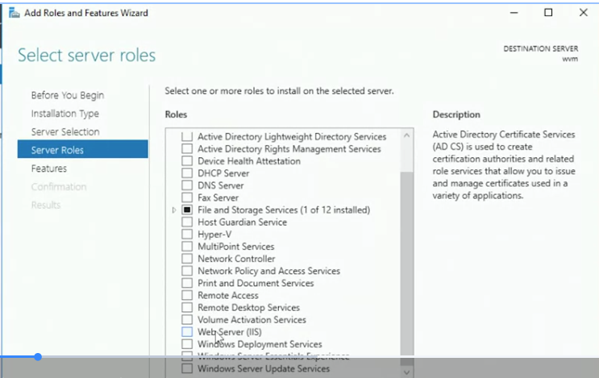This screenshot has height=378, width=599.
Task: Enable the Windows Deployment Services checkbox
Action: point(187,344)
